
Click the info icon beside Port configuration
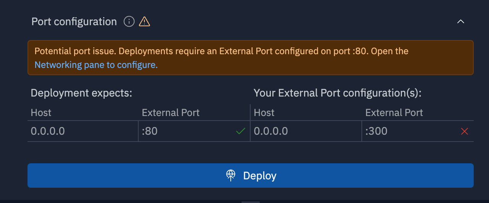[129, 22]
